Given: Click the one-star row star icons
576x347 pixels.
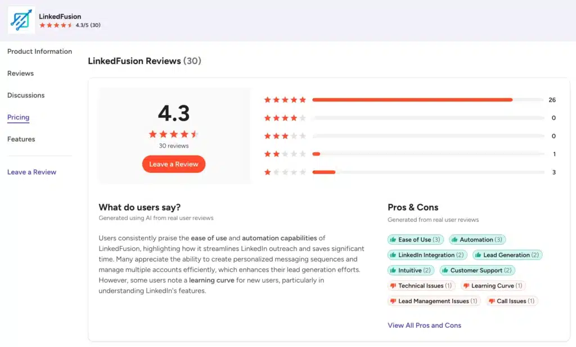Looking at the screenshot, I should coord(285,172).
